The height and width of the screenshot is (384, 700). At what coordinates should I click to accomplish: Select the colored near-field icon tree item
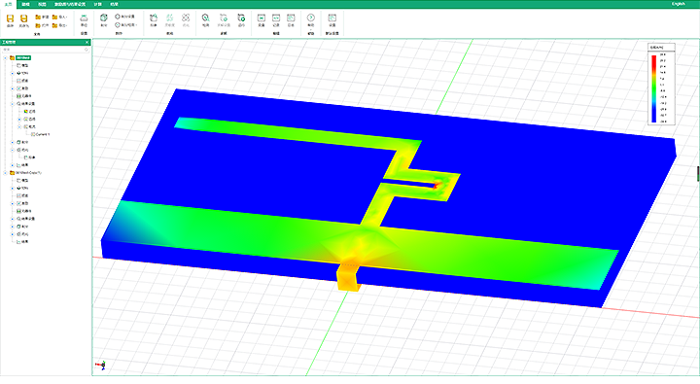(29, 111)
